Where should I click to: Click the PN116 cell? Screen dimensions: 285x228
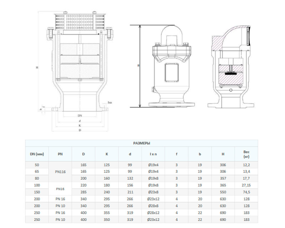click(60, 171)
